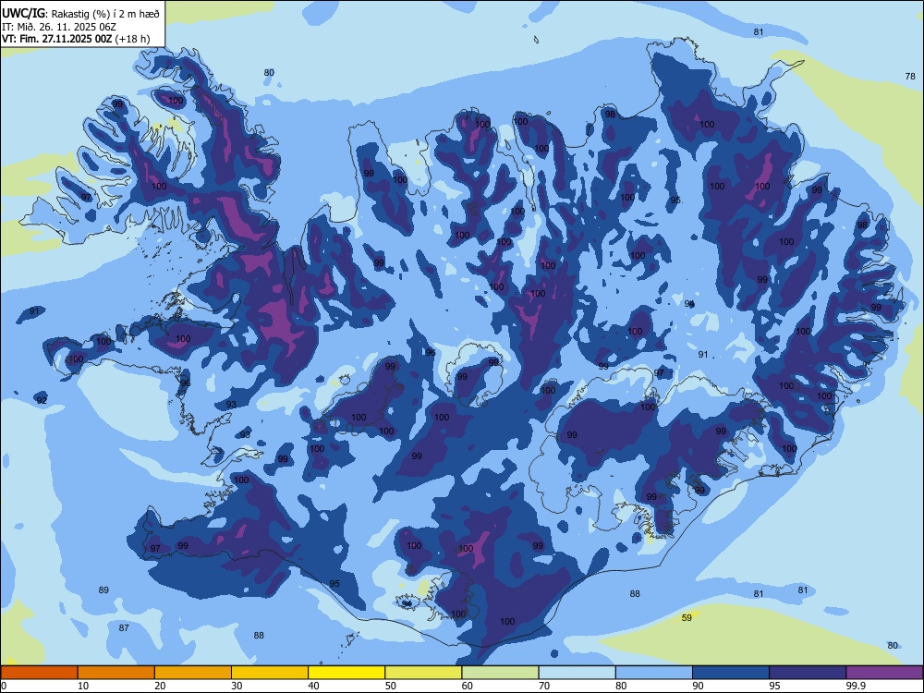924x693 pixels.
Task: Click the pale yellow 50–60 legend swatch
Action: 423,673
